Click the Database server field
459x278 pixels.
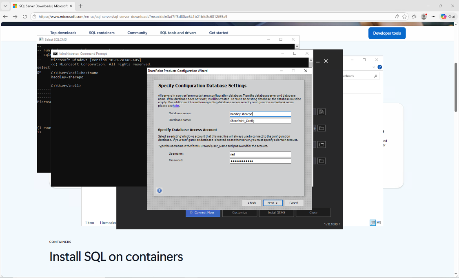click(x=260, y=114)
